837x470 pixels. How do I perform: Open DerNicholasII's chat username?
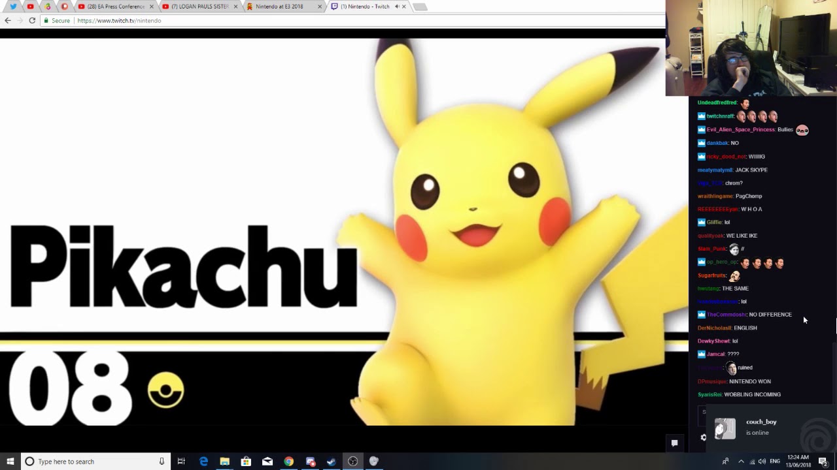(x=714, y=328)
